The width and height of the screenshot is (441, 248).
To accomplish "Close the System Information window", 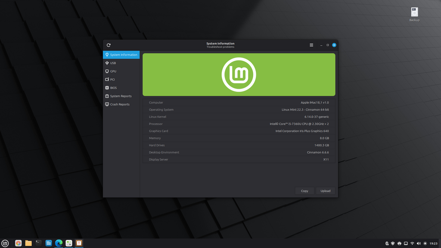I will click(334, 45).
